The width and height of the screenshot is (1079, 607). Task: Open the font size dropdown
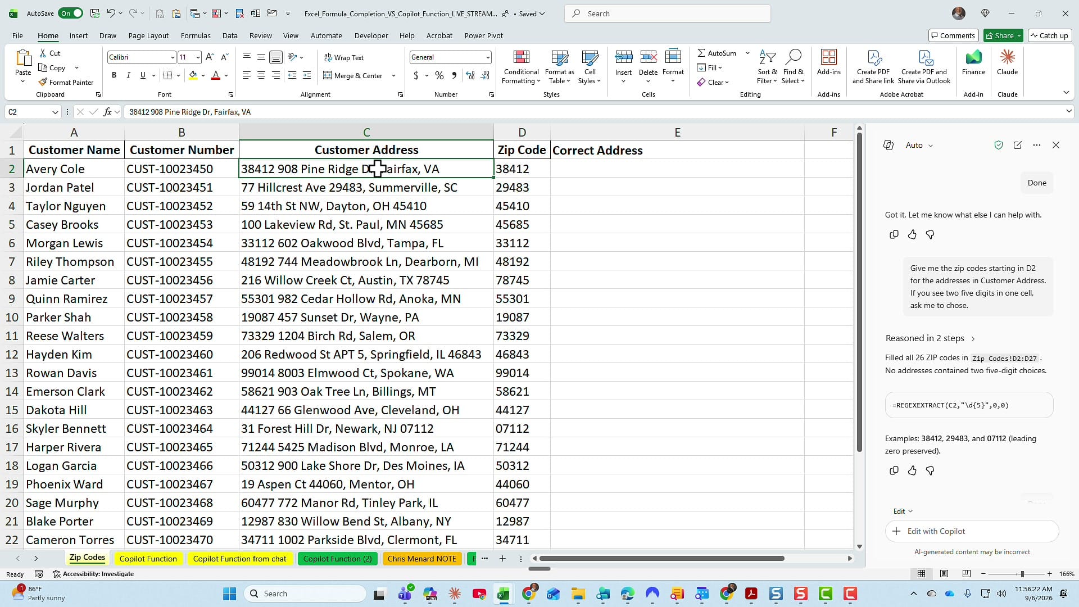(x=198, y=57)
